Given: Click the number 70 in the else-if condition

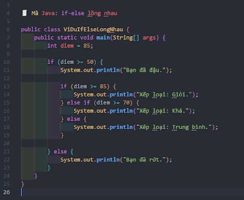Looking at the screenshot, I should 126,102.
